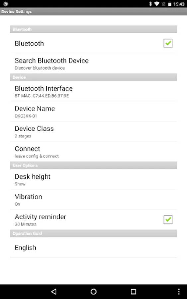Tap the Device Settings title bar
The height and width of the screenshot is (299, 187).
[x=93, y=11]
